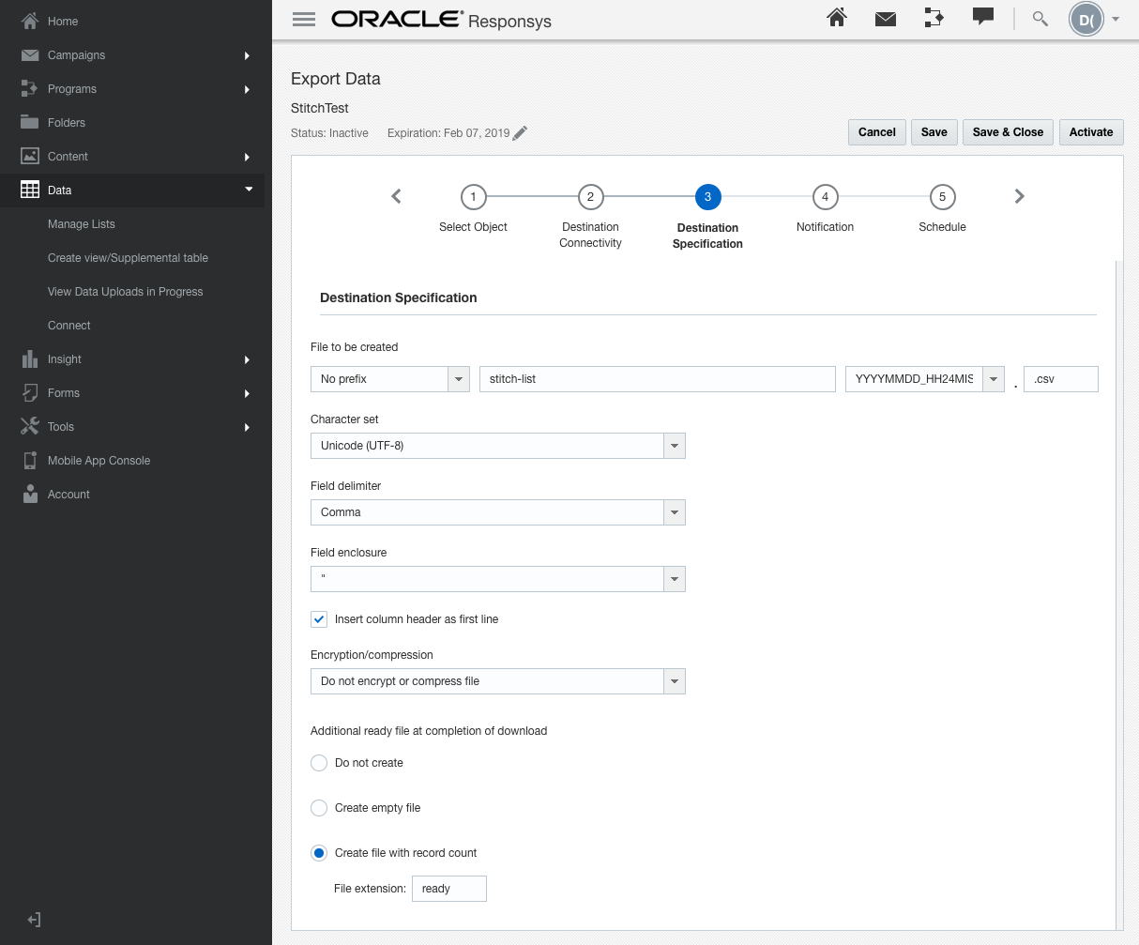
Task: Open the Encryption/compression dropdown
Action: click(x=674, y=681)
